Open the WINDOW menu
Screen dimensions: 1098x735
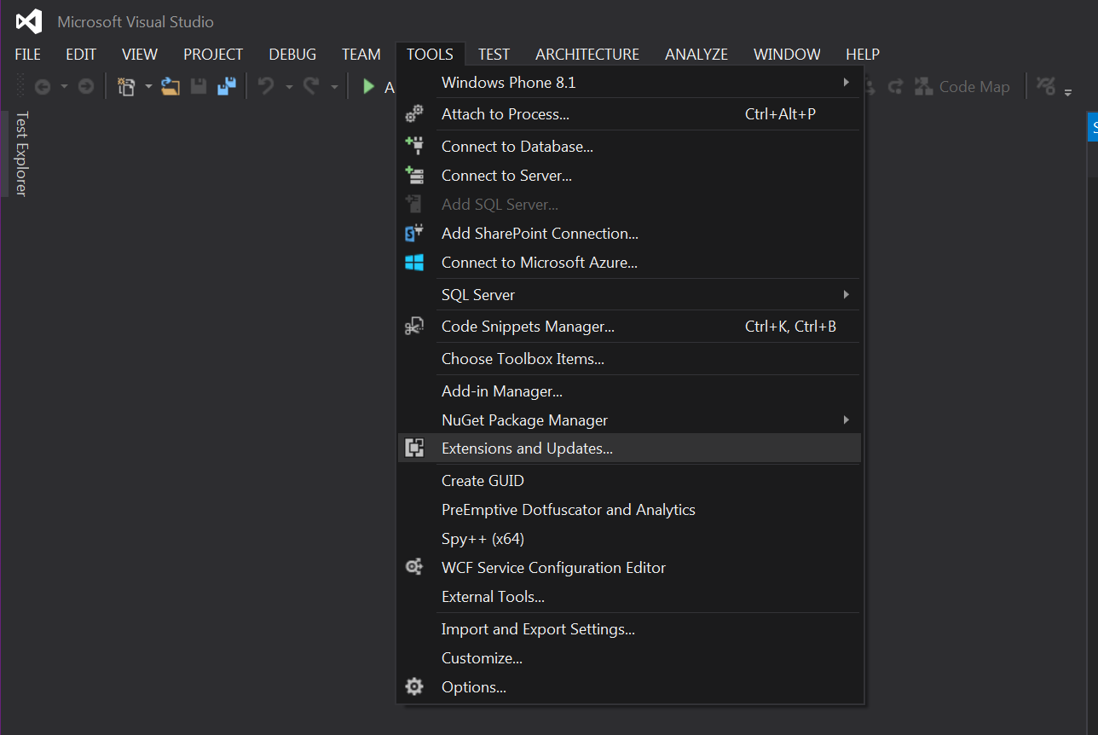tap(787, 54)
